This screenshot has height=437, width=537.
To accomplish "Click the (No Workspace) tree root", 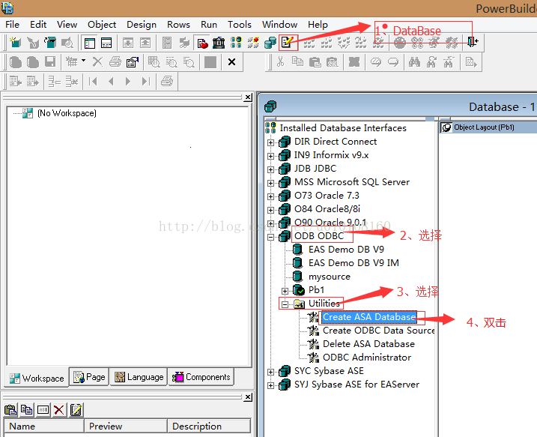I will coord(67,113).
